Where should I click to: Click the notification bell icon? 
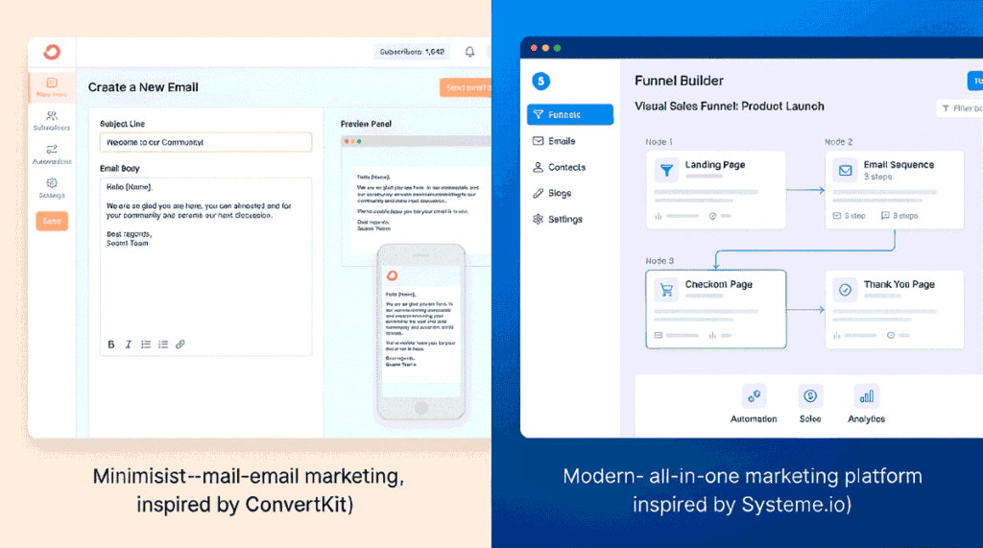(x=469, y=52)
